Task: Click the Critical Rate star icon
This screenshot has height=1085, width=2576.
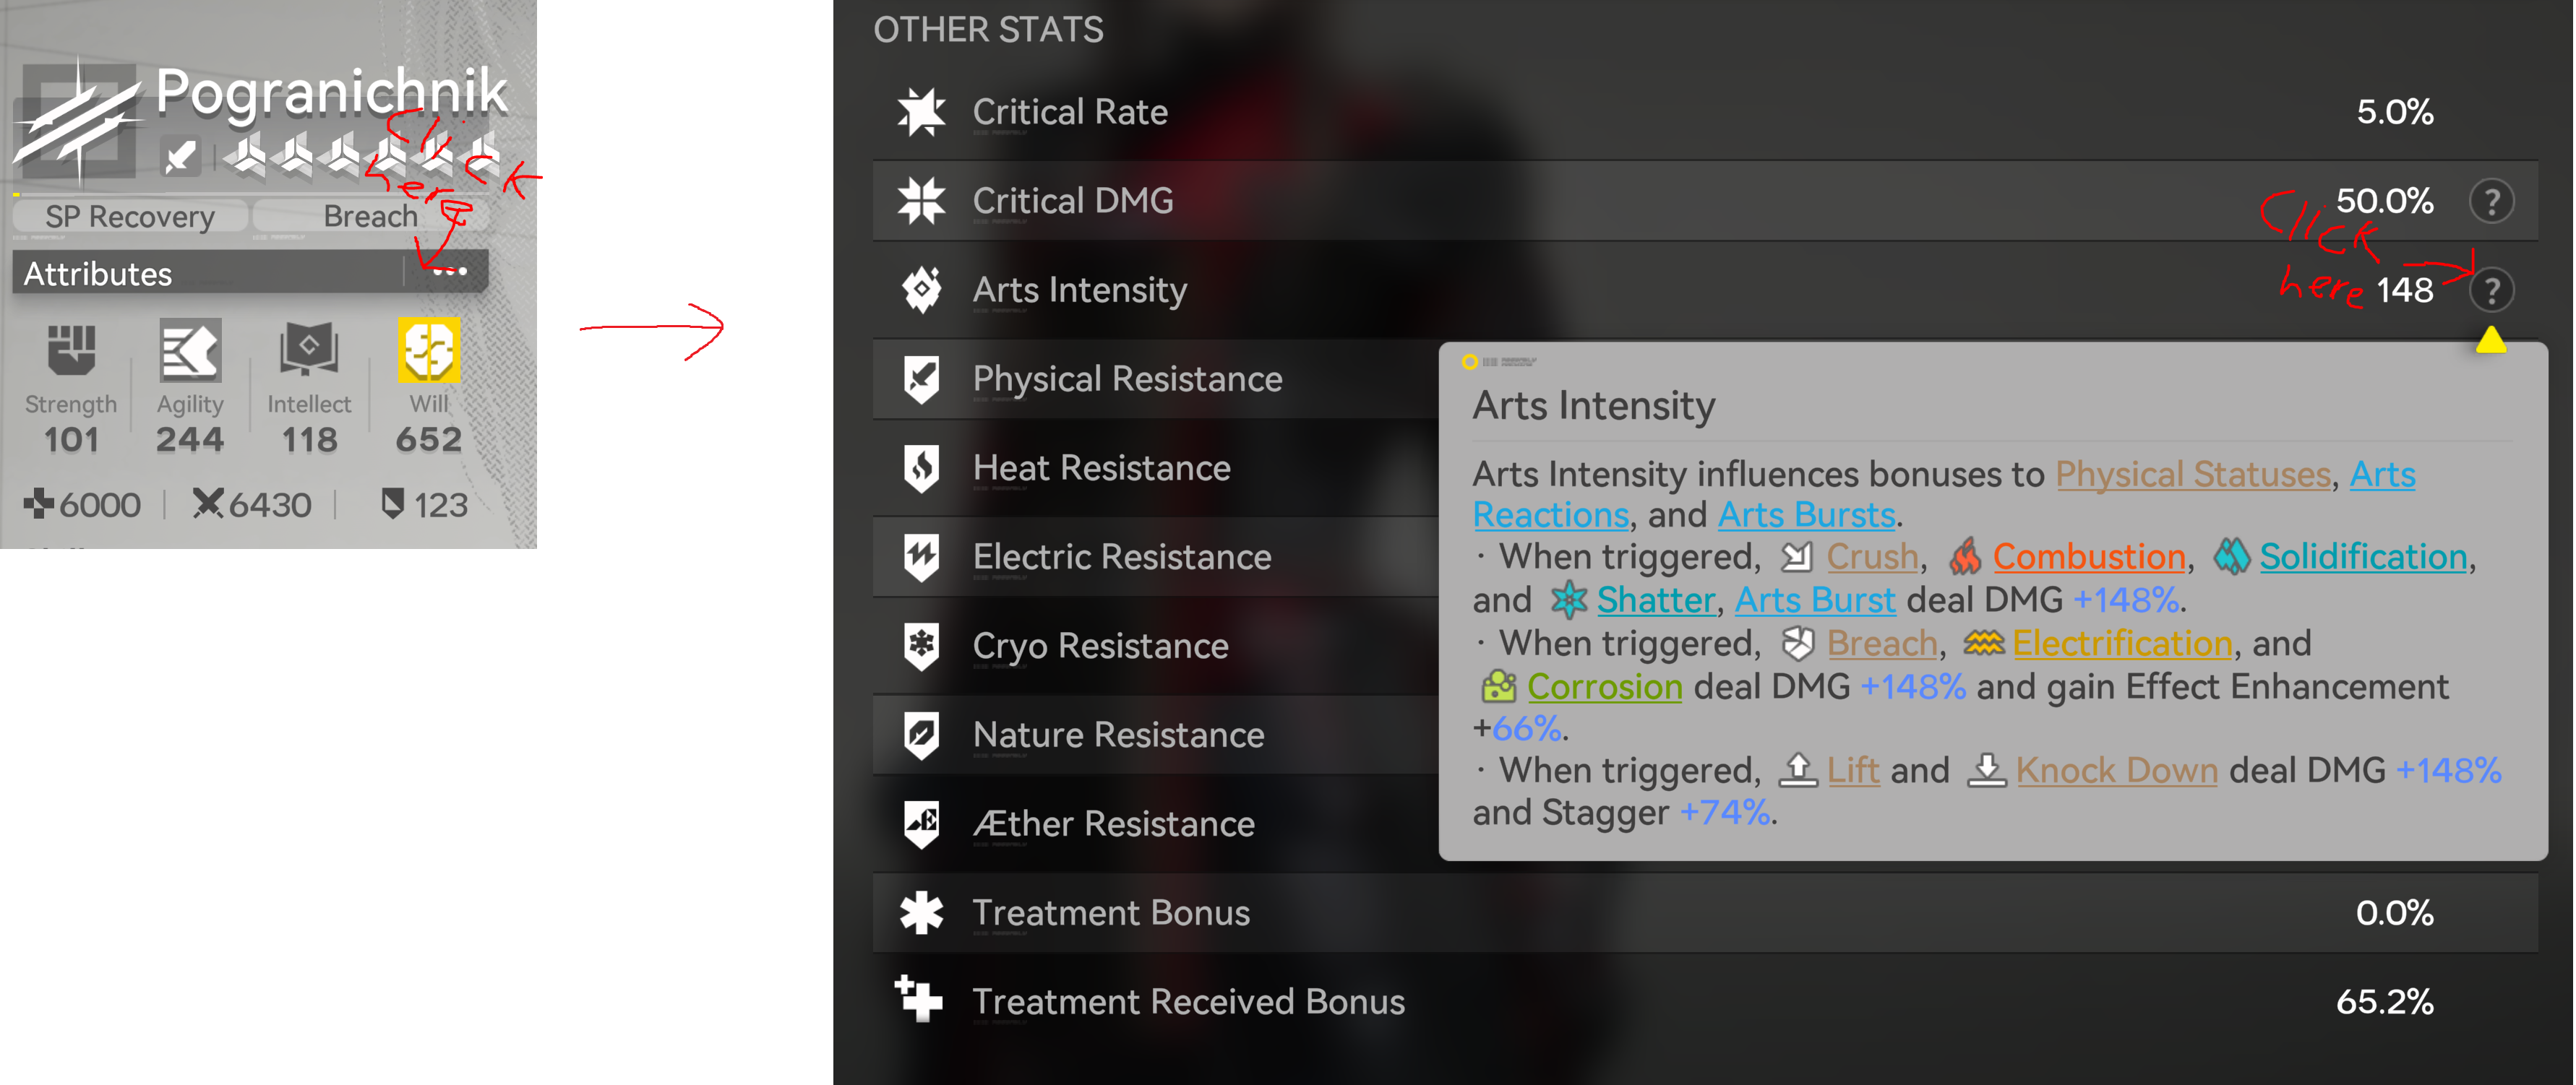Action: click(x=921, y=112)
